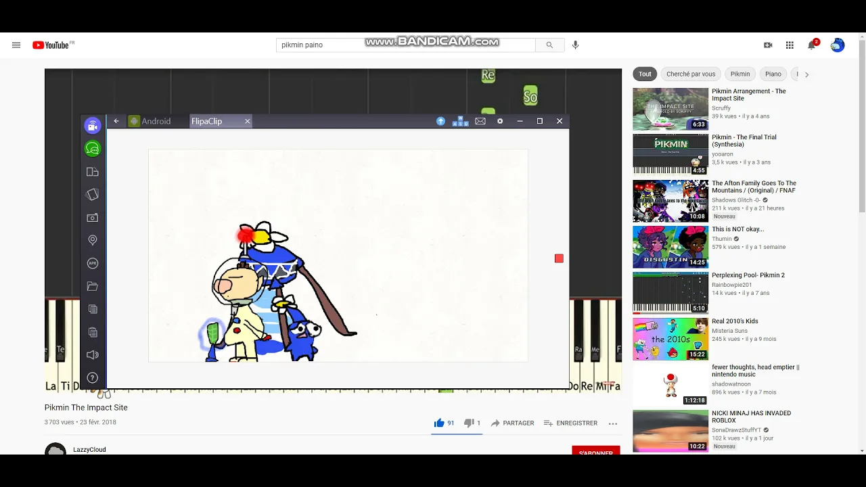
Task: Click the red square beside the canvas
Action: (x=559, y=258)
